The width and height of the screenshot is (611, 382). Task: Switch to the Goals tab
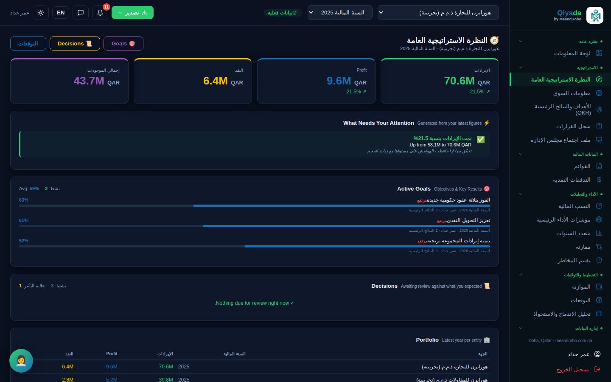click(x=123, y=43)
